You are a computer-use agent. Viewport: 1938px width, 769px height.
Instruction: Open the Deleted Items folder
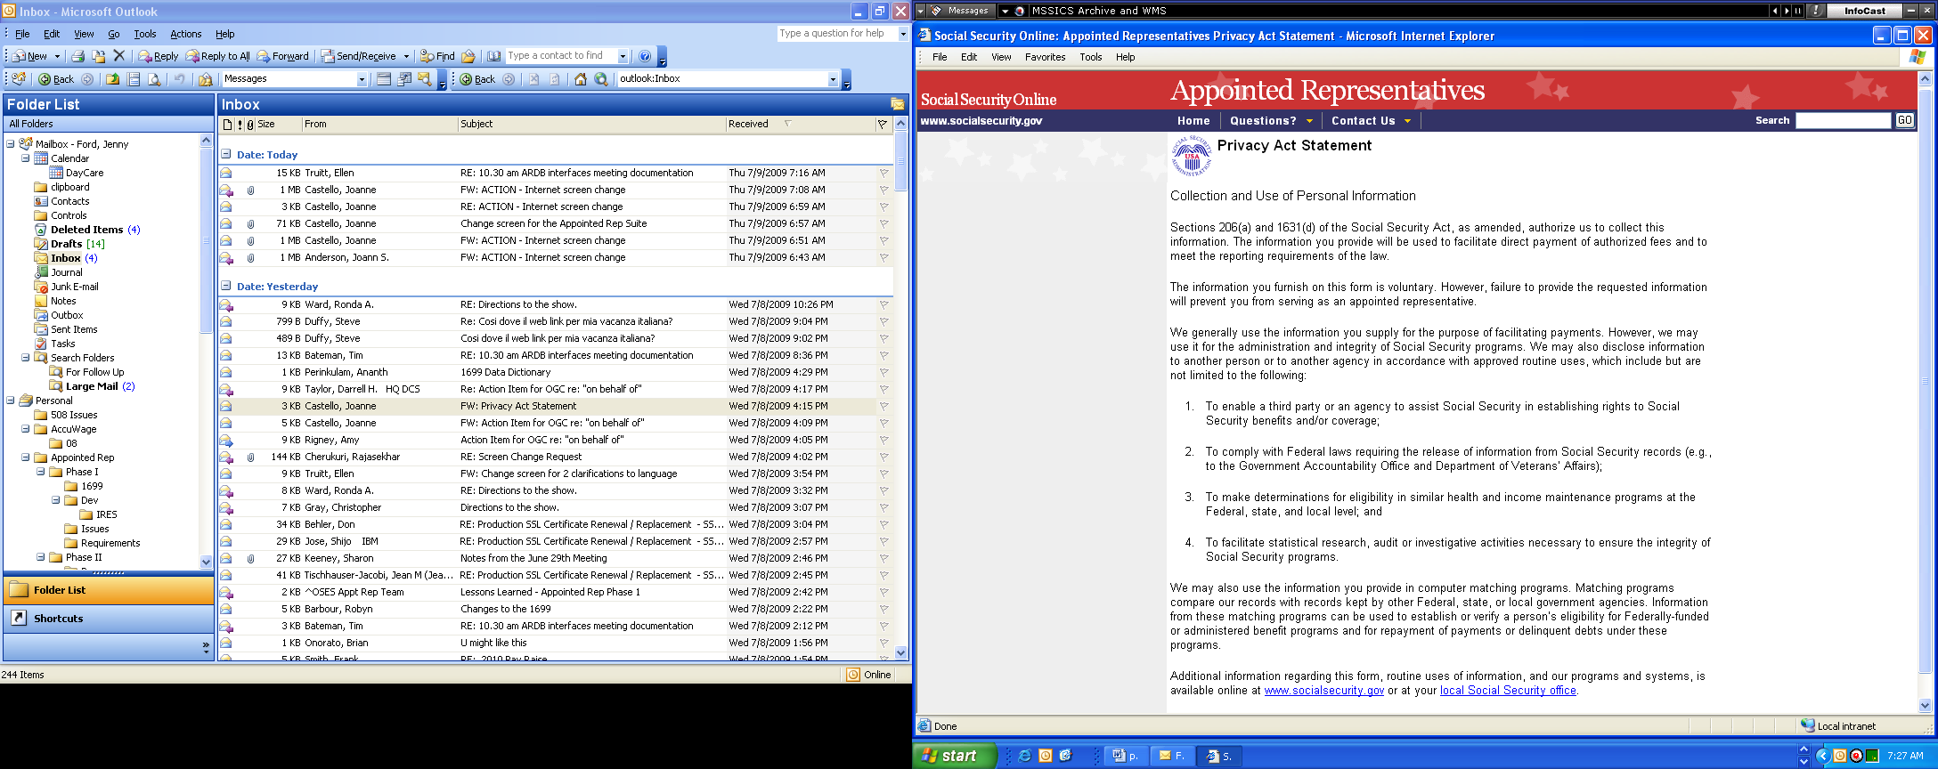(86, 230)
